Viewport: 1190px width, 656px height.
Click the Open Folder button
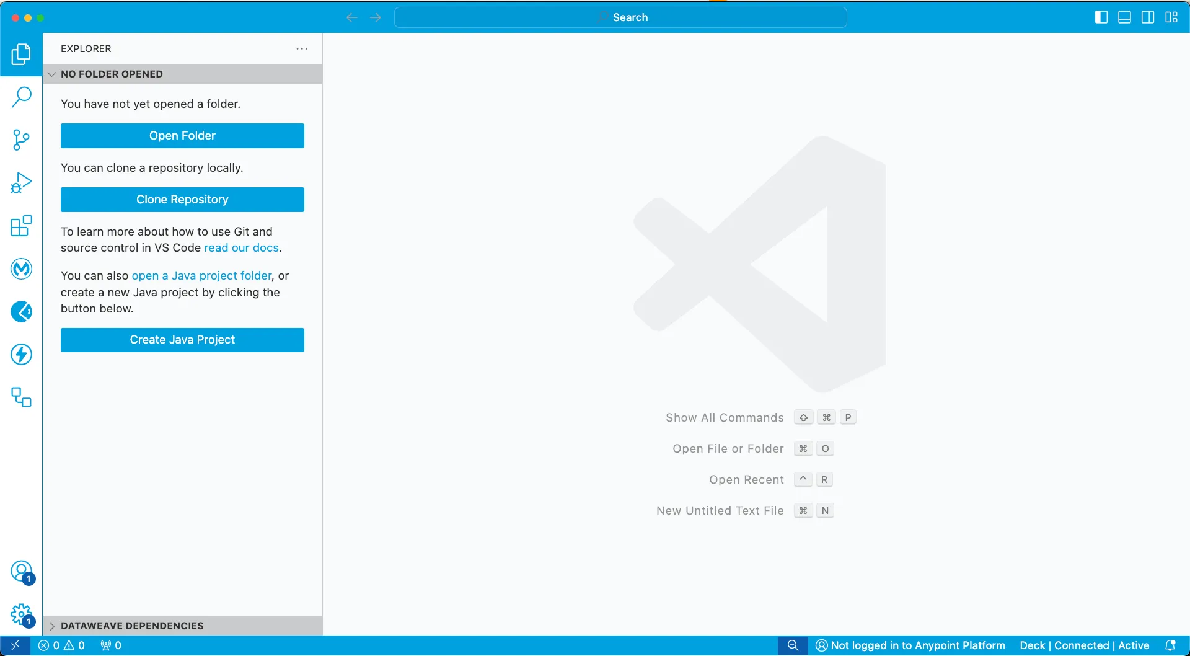pyautogui.click(x=182, y=136)
